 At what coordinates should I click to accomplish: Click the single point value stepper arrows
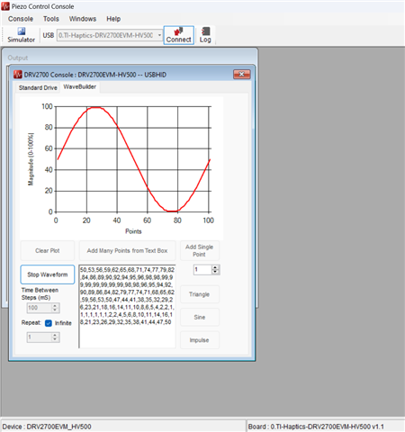click(x=215, y=270)
